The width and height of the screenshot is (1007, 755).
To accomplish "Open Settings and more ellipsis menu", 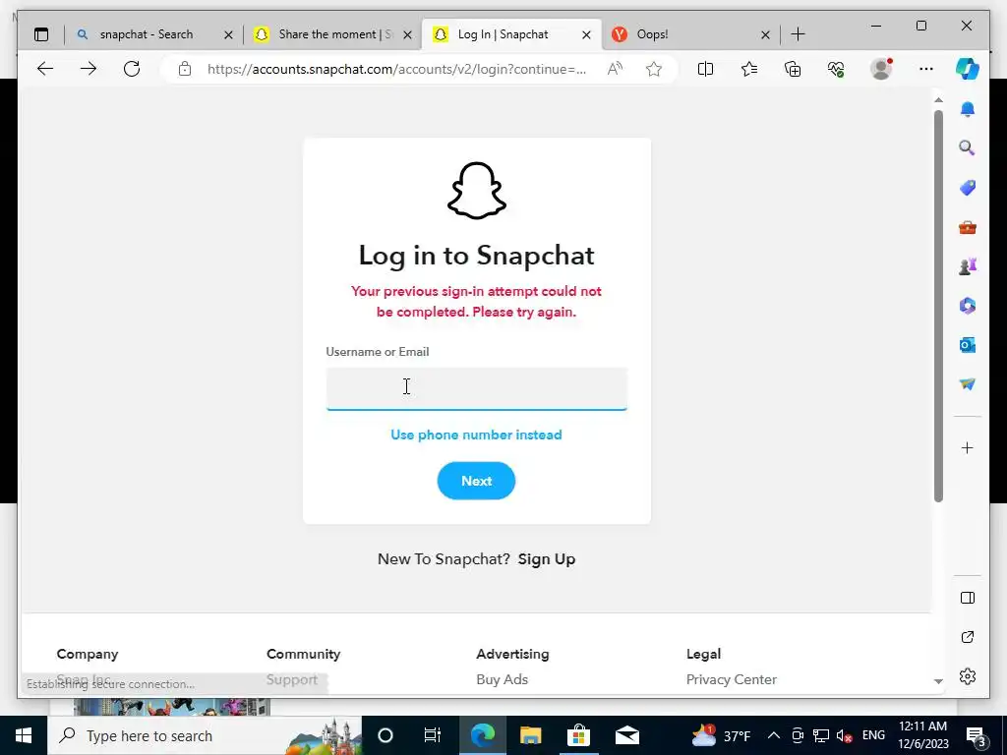I will click(x=926, y=69).
